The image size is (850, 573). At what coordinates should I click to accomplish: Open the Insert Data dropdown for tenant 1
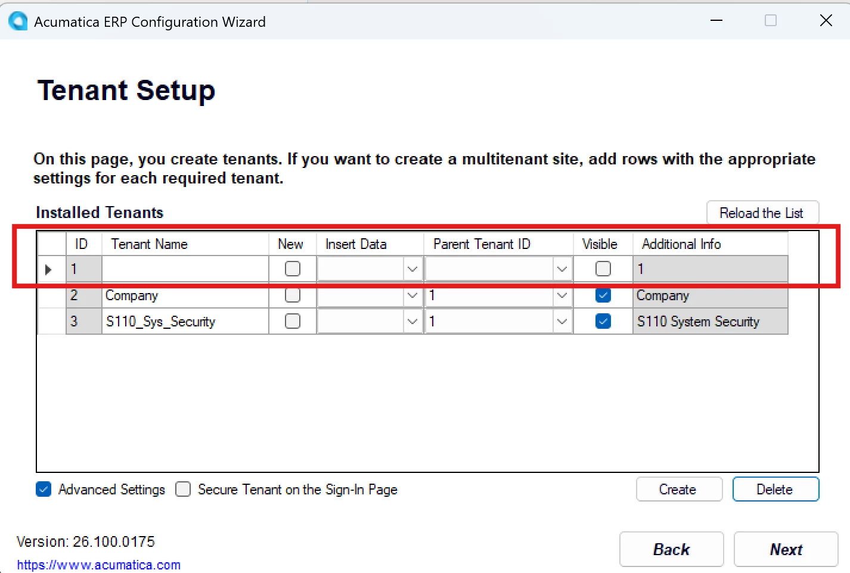coord(412,269)
